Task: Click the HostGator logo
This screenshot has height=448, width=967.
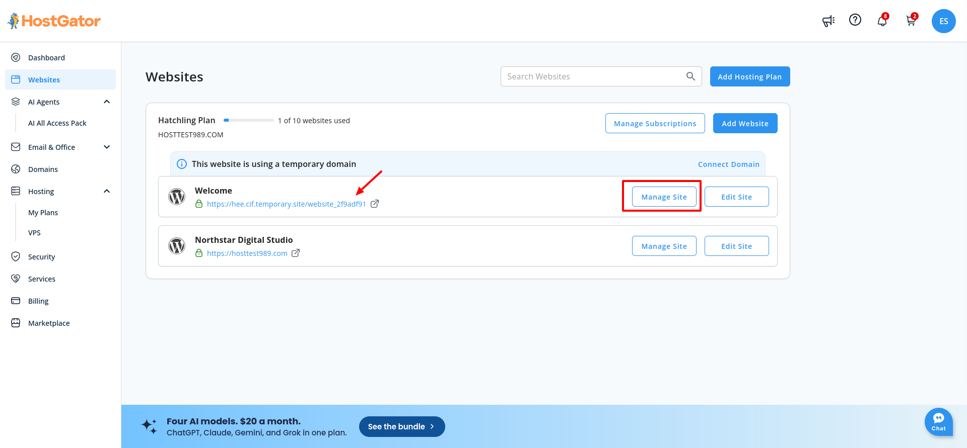Action: [54, 21]
